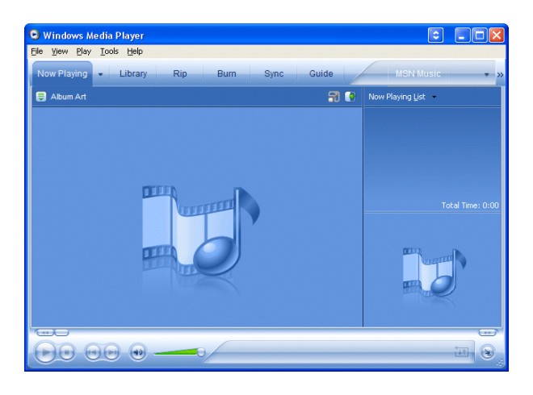Image resolution: width=533 pixels, height=395 pixels.
Task: Click the Previous track button
Action: tap(93, 353)
